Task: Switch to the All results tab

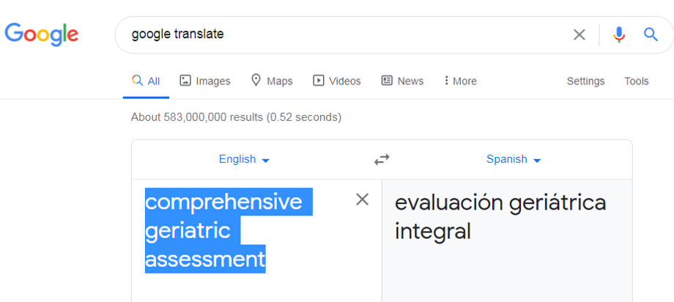Action: [146, 81]
